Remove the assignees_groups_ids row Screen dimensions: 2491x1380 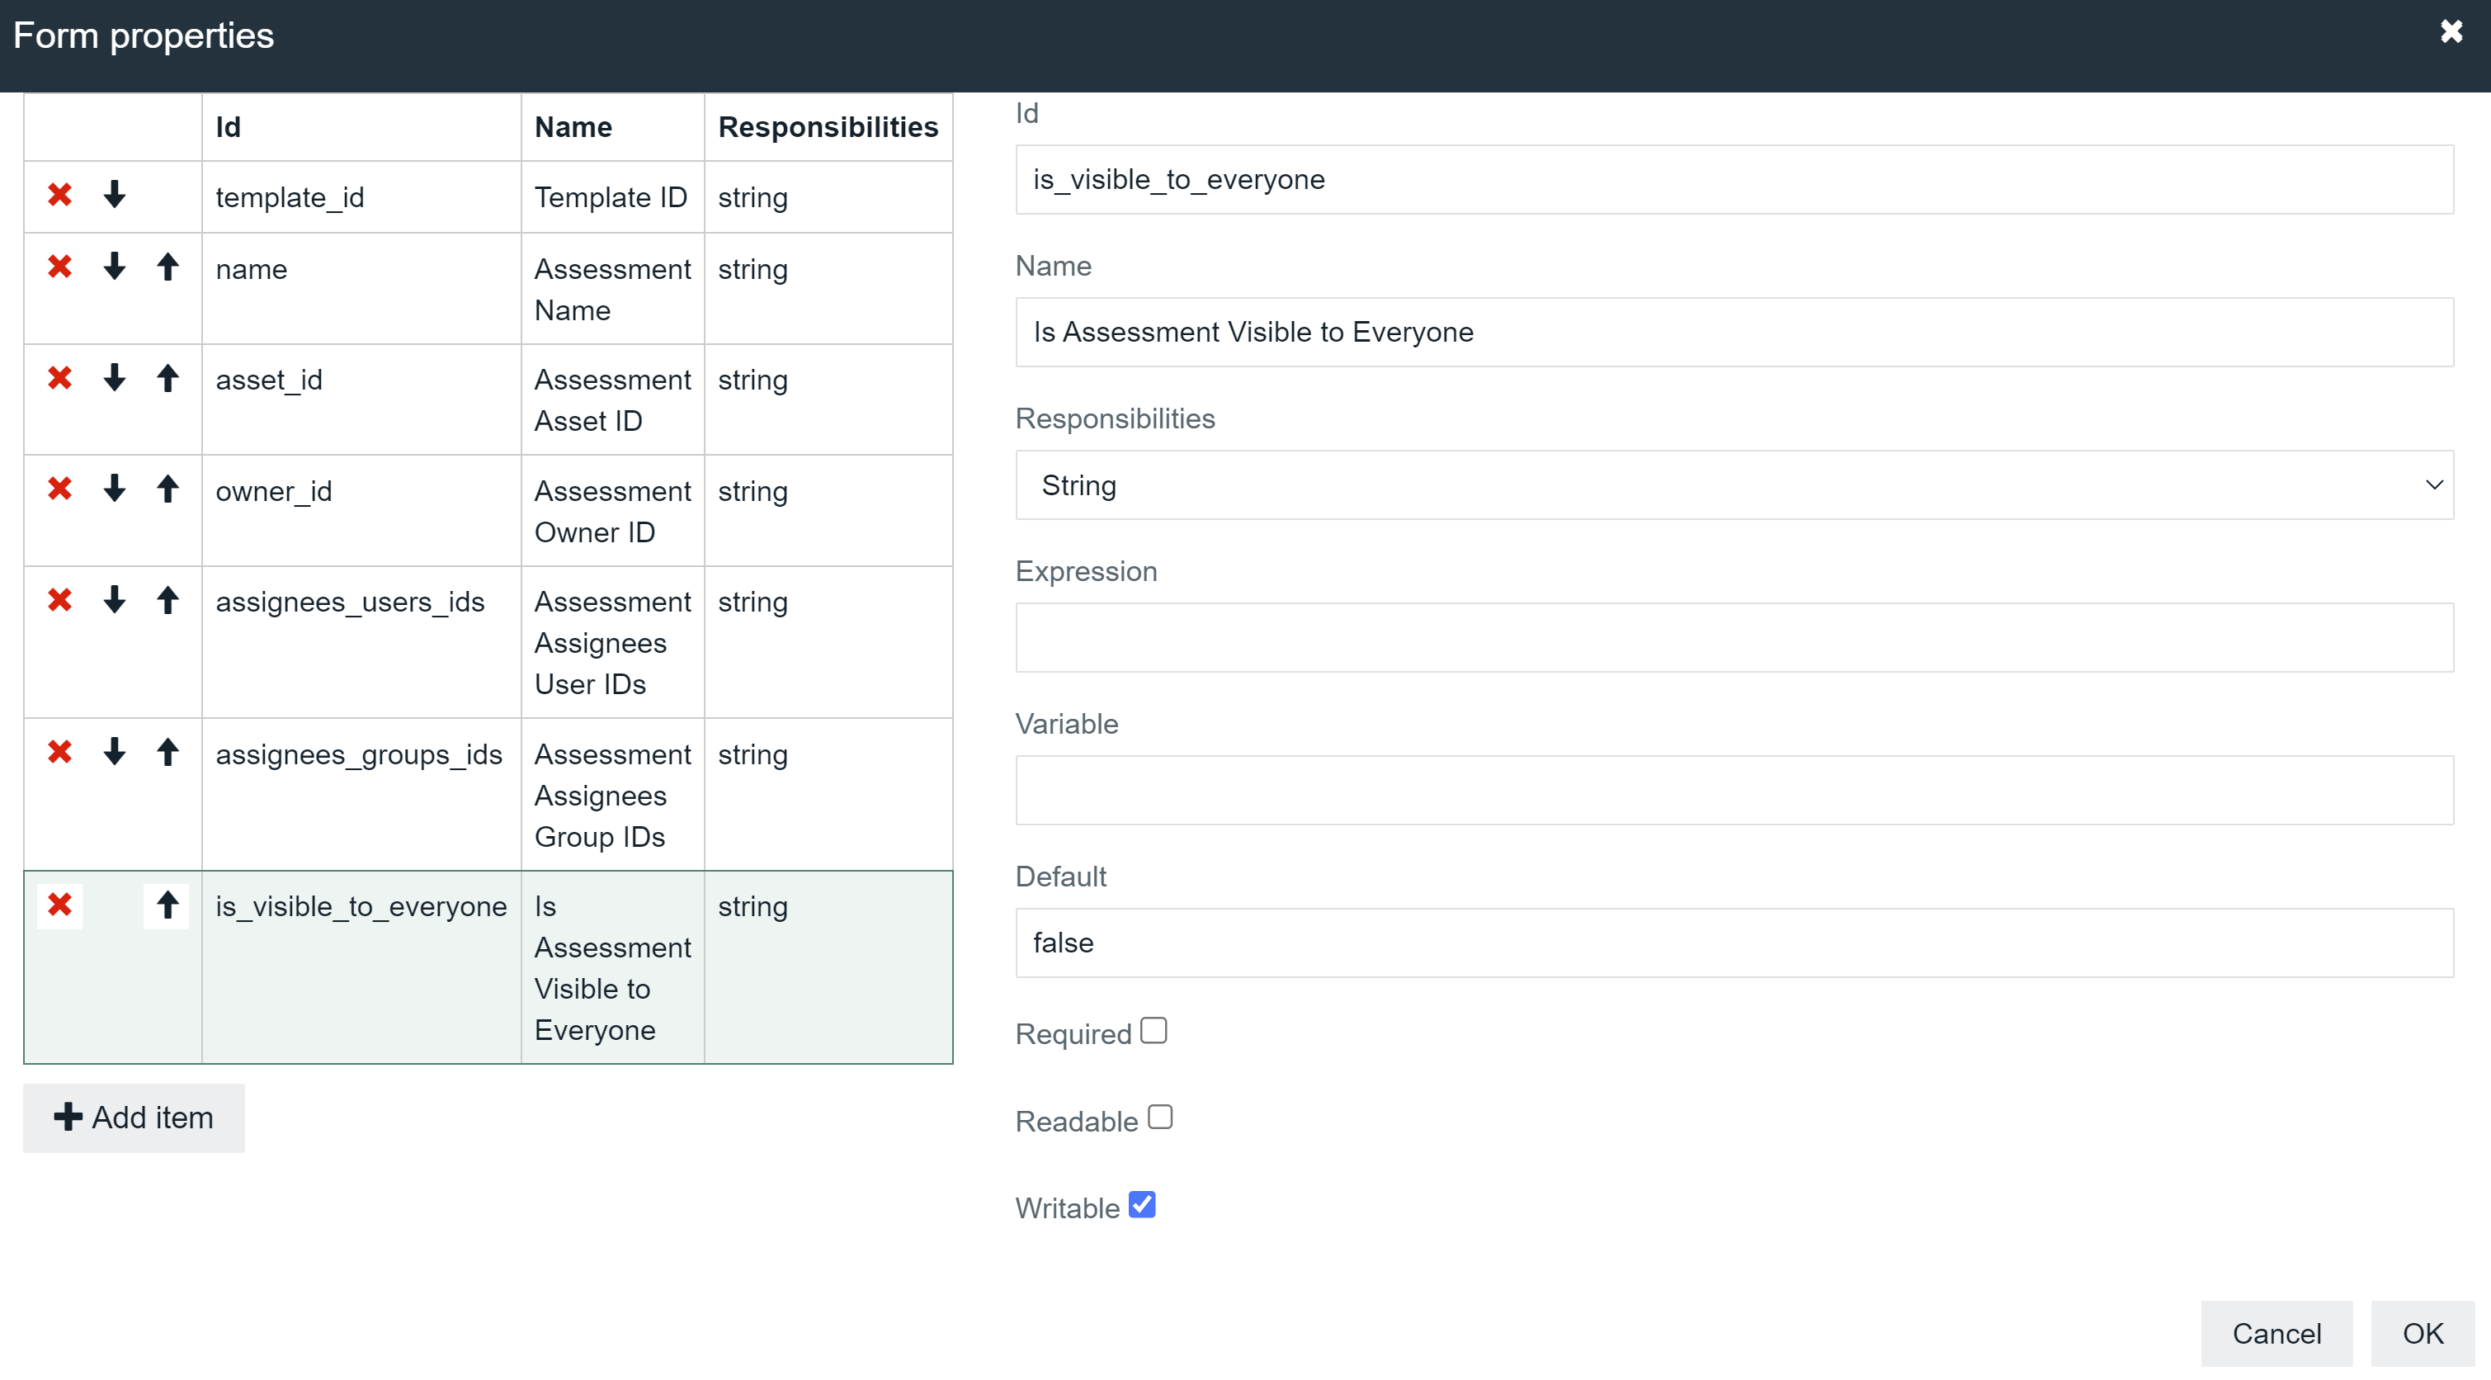[x=60, y=753]
